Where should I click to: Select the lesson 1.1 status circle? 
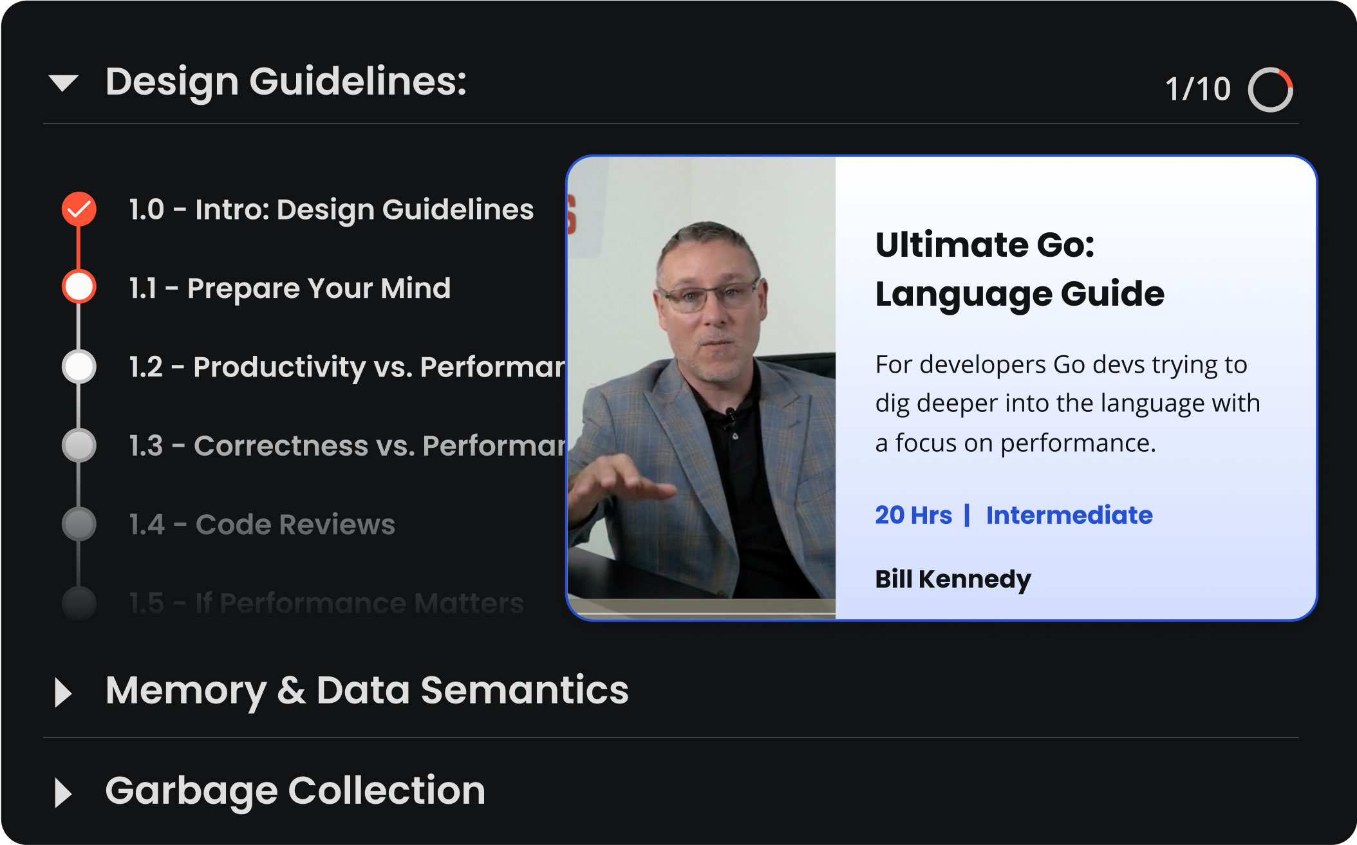click(79, 287)
